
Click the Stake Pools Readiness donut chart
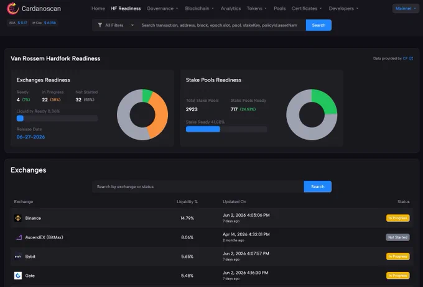pyautogui.click(x=312, y=114)
